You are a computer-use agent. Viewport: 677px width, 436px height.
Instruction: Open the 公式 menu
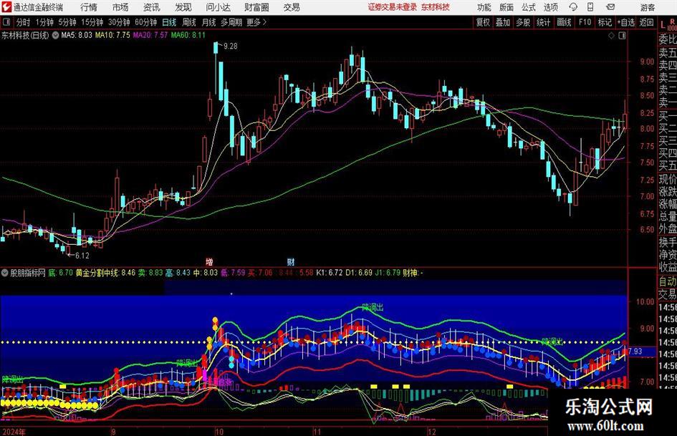point(528,7)
